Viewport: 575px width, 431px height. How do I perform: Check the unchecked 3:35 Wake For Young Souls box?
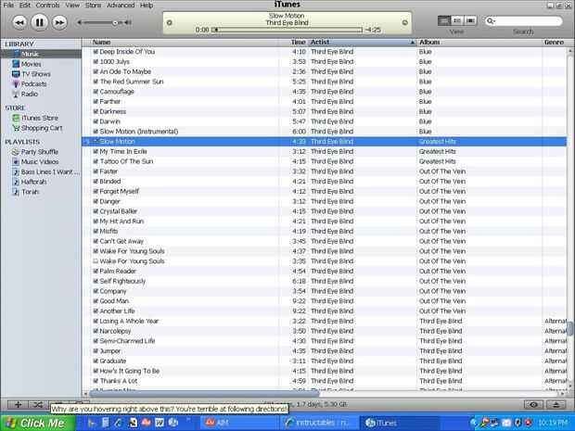point(96,261)
